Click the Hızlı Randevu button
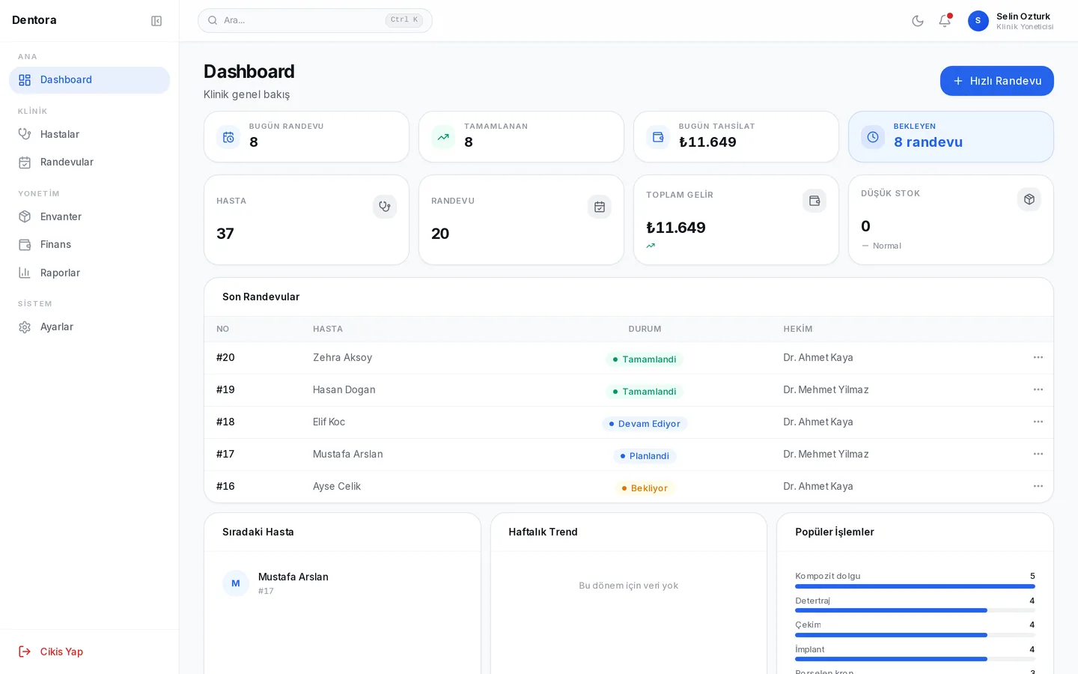The height and width of the screenshot is (674, 1078). click(x=996, y=81)
